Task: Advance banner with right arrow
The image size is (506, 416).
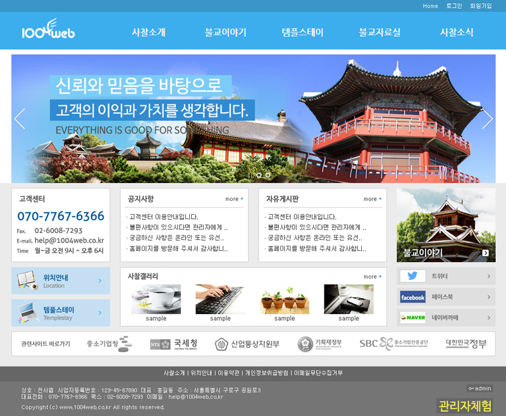Action: (487, 118)
